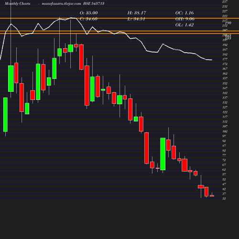Click the 122 price axis label
This screenshot has height=239, width=239.
[225, 112]
